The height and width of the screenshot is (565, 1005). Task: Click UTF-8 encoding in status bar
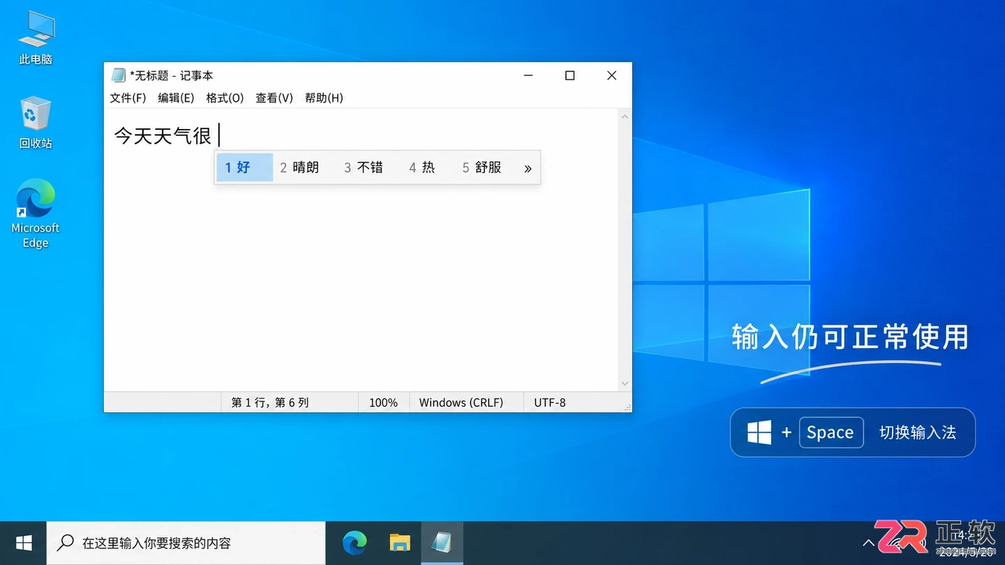[550, 402]
